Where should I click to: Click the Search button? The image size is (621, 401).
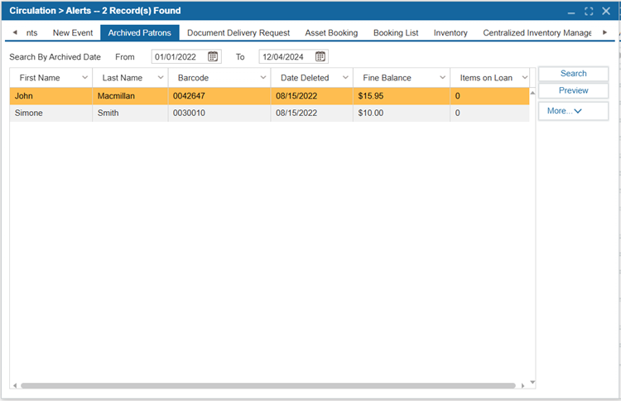(x=573, y=74)
